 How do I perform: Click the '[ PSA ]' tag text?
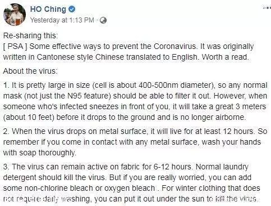15,46
